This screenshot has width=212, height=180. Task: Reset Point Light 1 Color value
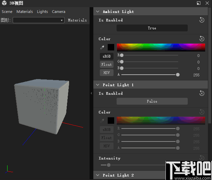point(202,112)
